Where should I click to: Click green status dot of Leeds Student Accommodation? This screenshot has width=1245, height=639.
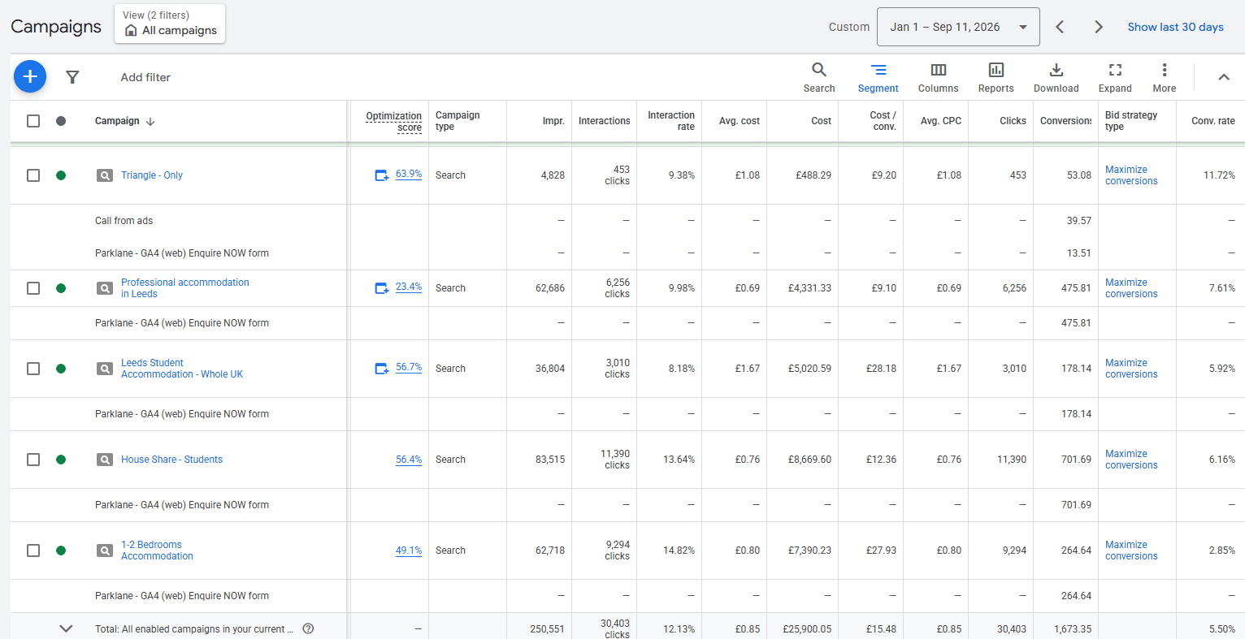(x=61, y=369)
